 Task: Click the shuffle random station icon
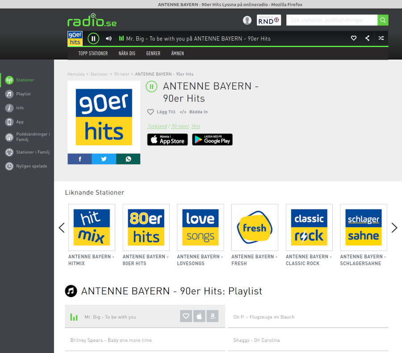click(x=381, y=38)
